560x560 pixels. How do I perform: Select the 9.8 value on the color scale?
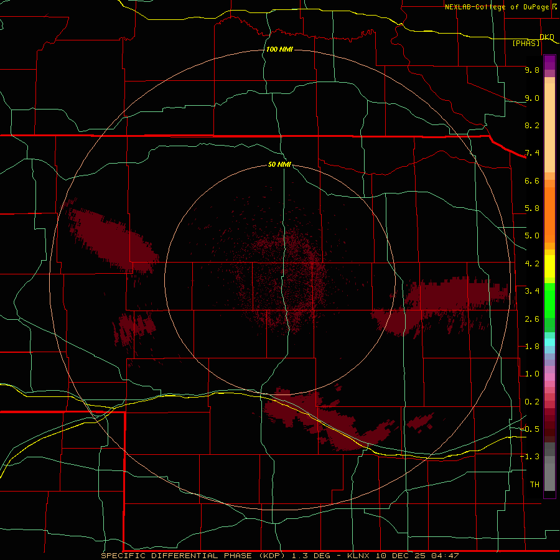point(532,70)
